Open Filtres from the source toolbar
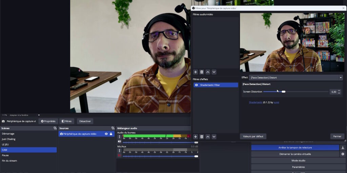 pyautogui.click(x=67, y=121)
